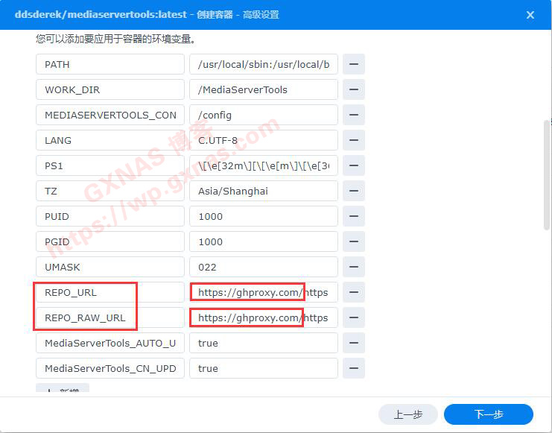Edit the MediaServerTools_CN_UPD value field
This screenshot has height=433, width=552.
pyautogui.click(x=263, y=368)
